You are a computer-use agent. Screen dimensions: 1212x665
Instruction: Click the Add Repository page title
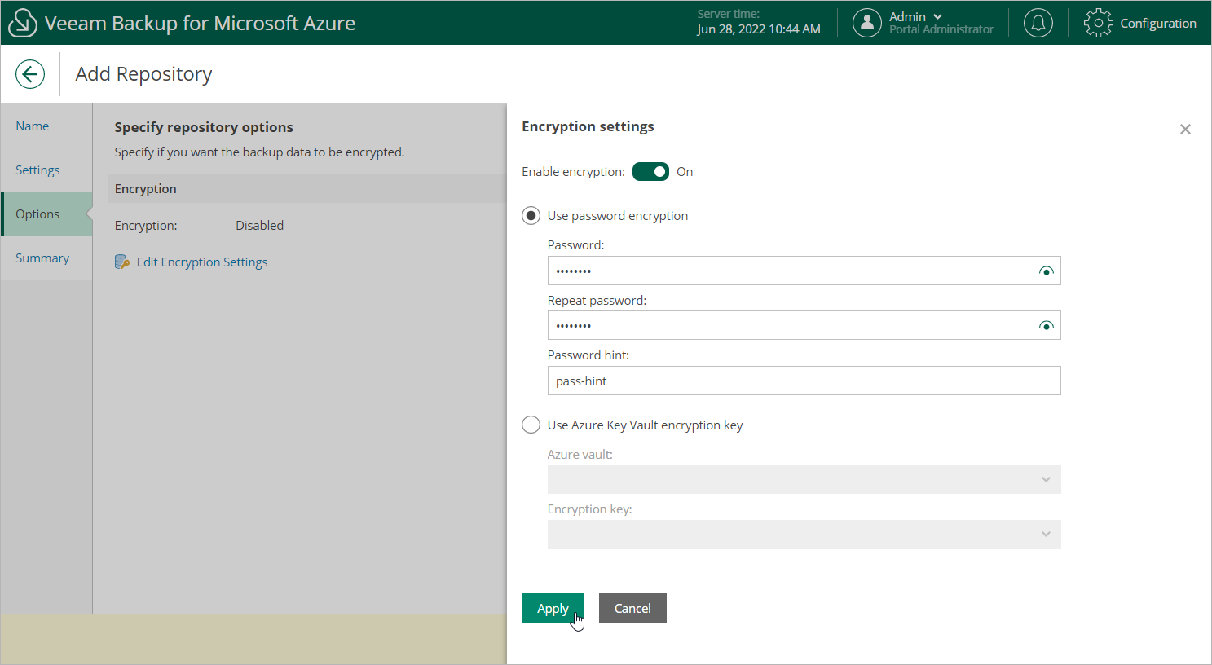143,74
